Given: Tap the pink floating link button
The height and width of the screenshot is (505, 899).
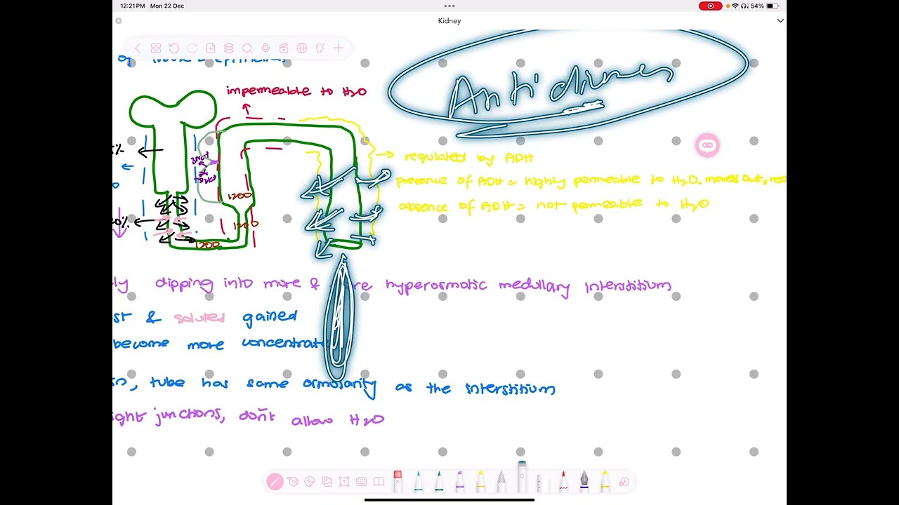Looking at the screenshot, I should (707, 145).
